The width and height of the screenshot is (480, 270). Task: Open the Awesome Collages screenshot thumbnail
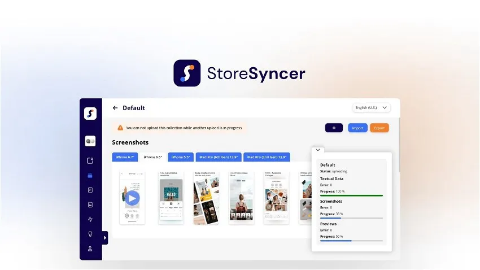point(277,198)
